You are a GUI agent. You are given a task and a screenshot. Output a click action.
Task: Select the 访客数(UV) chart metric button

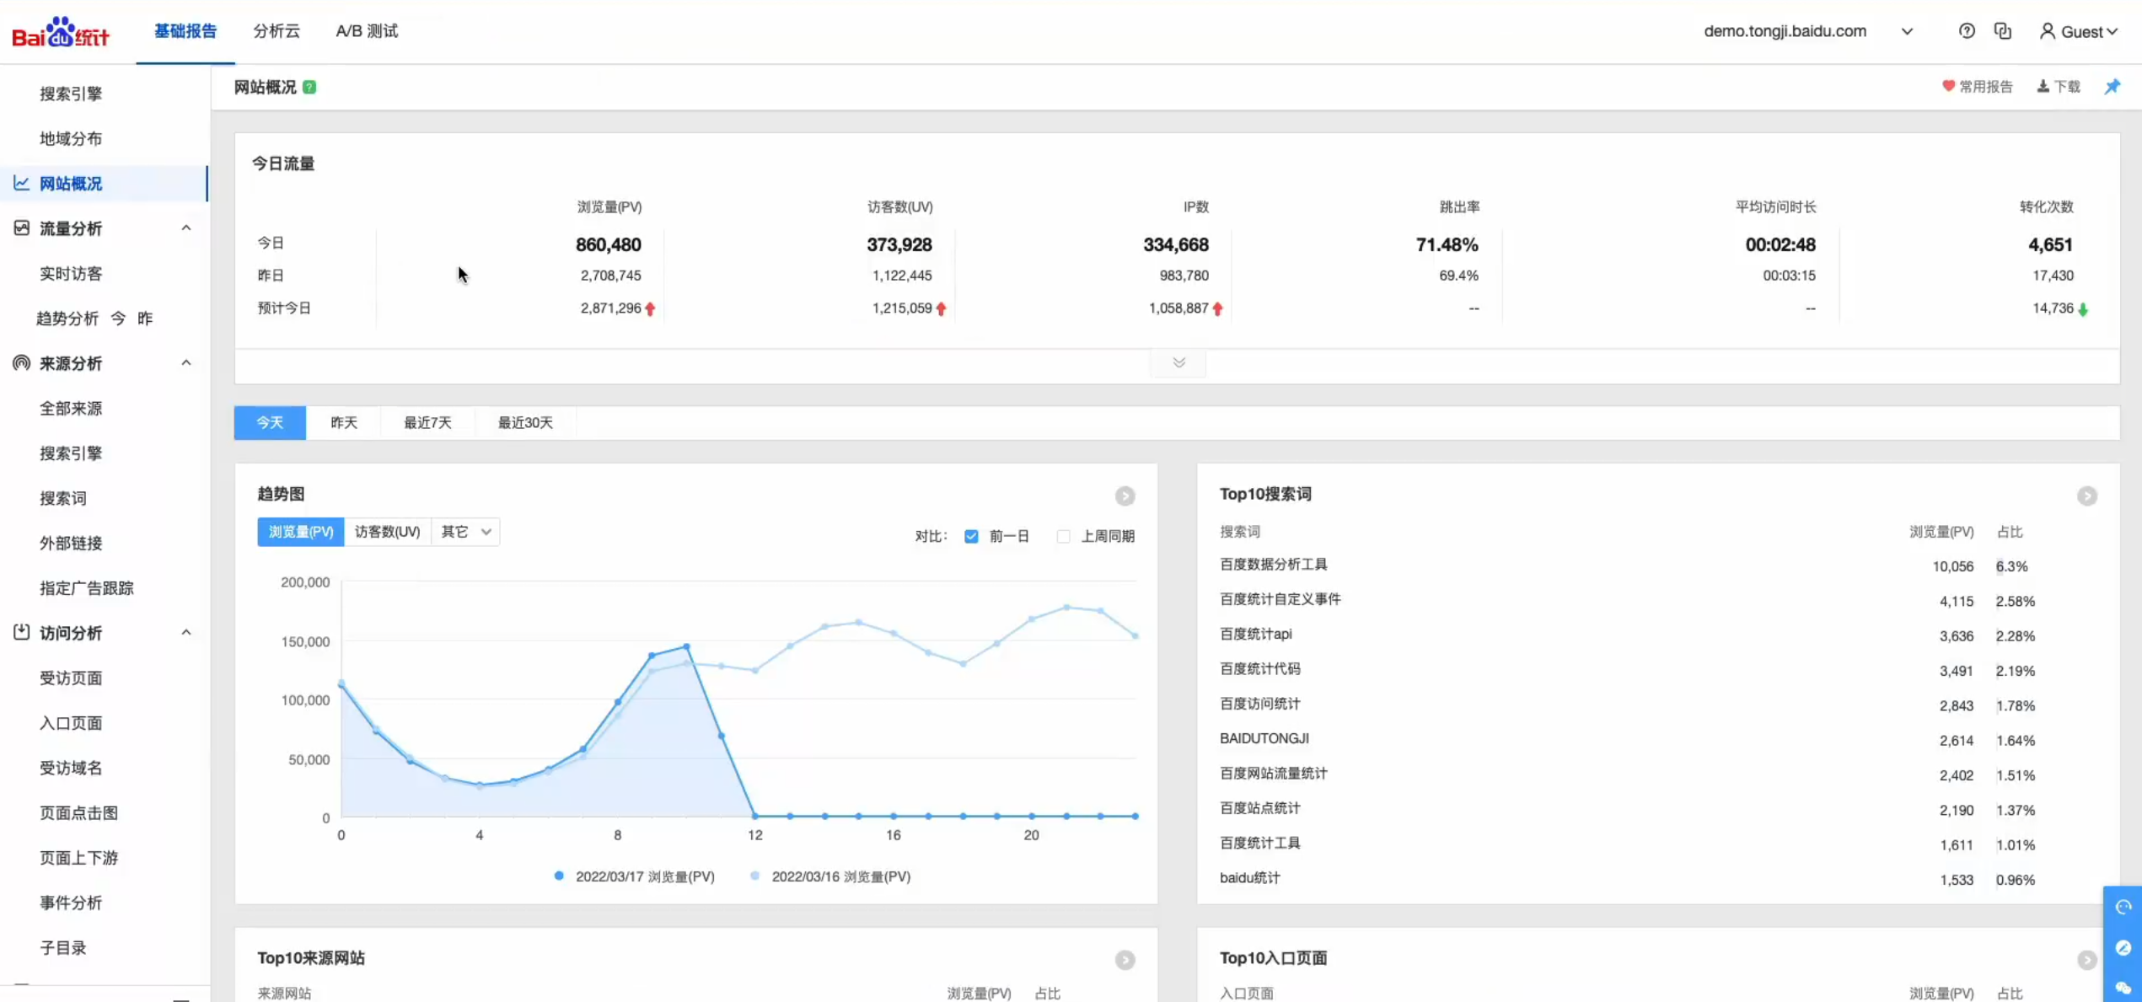point(387,532)
